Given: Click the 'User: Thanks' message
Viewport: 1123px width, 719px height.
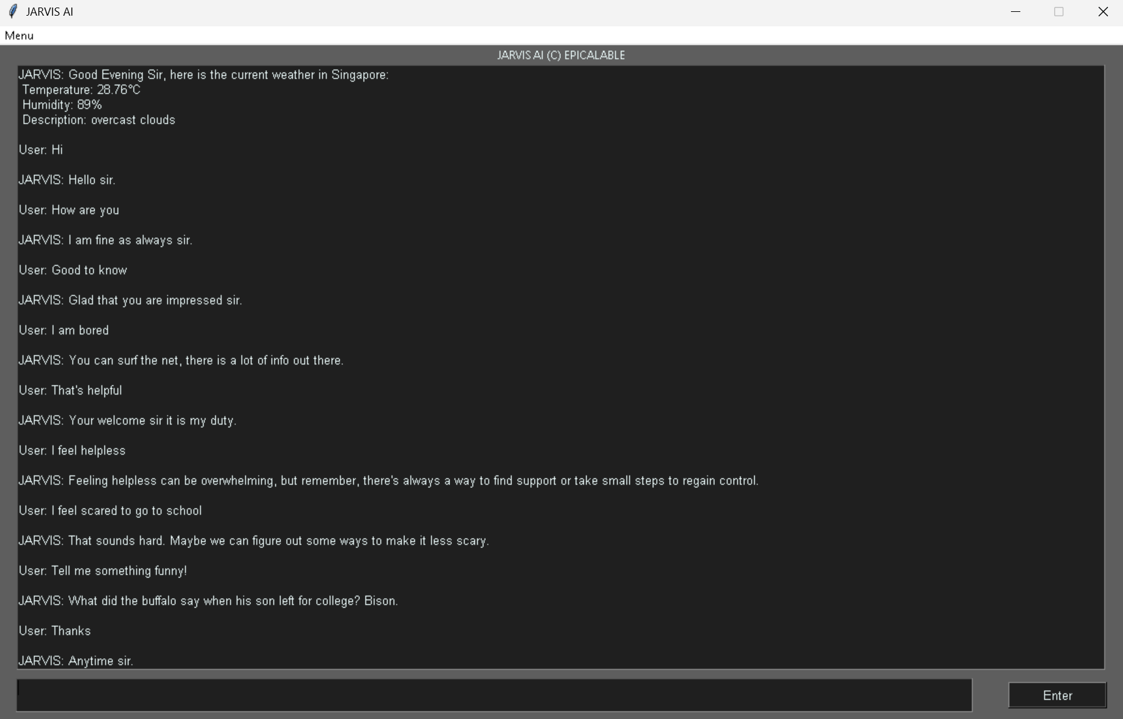Looking at the screenshot, I should click(x=54, y=631).
